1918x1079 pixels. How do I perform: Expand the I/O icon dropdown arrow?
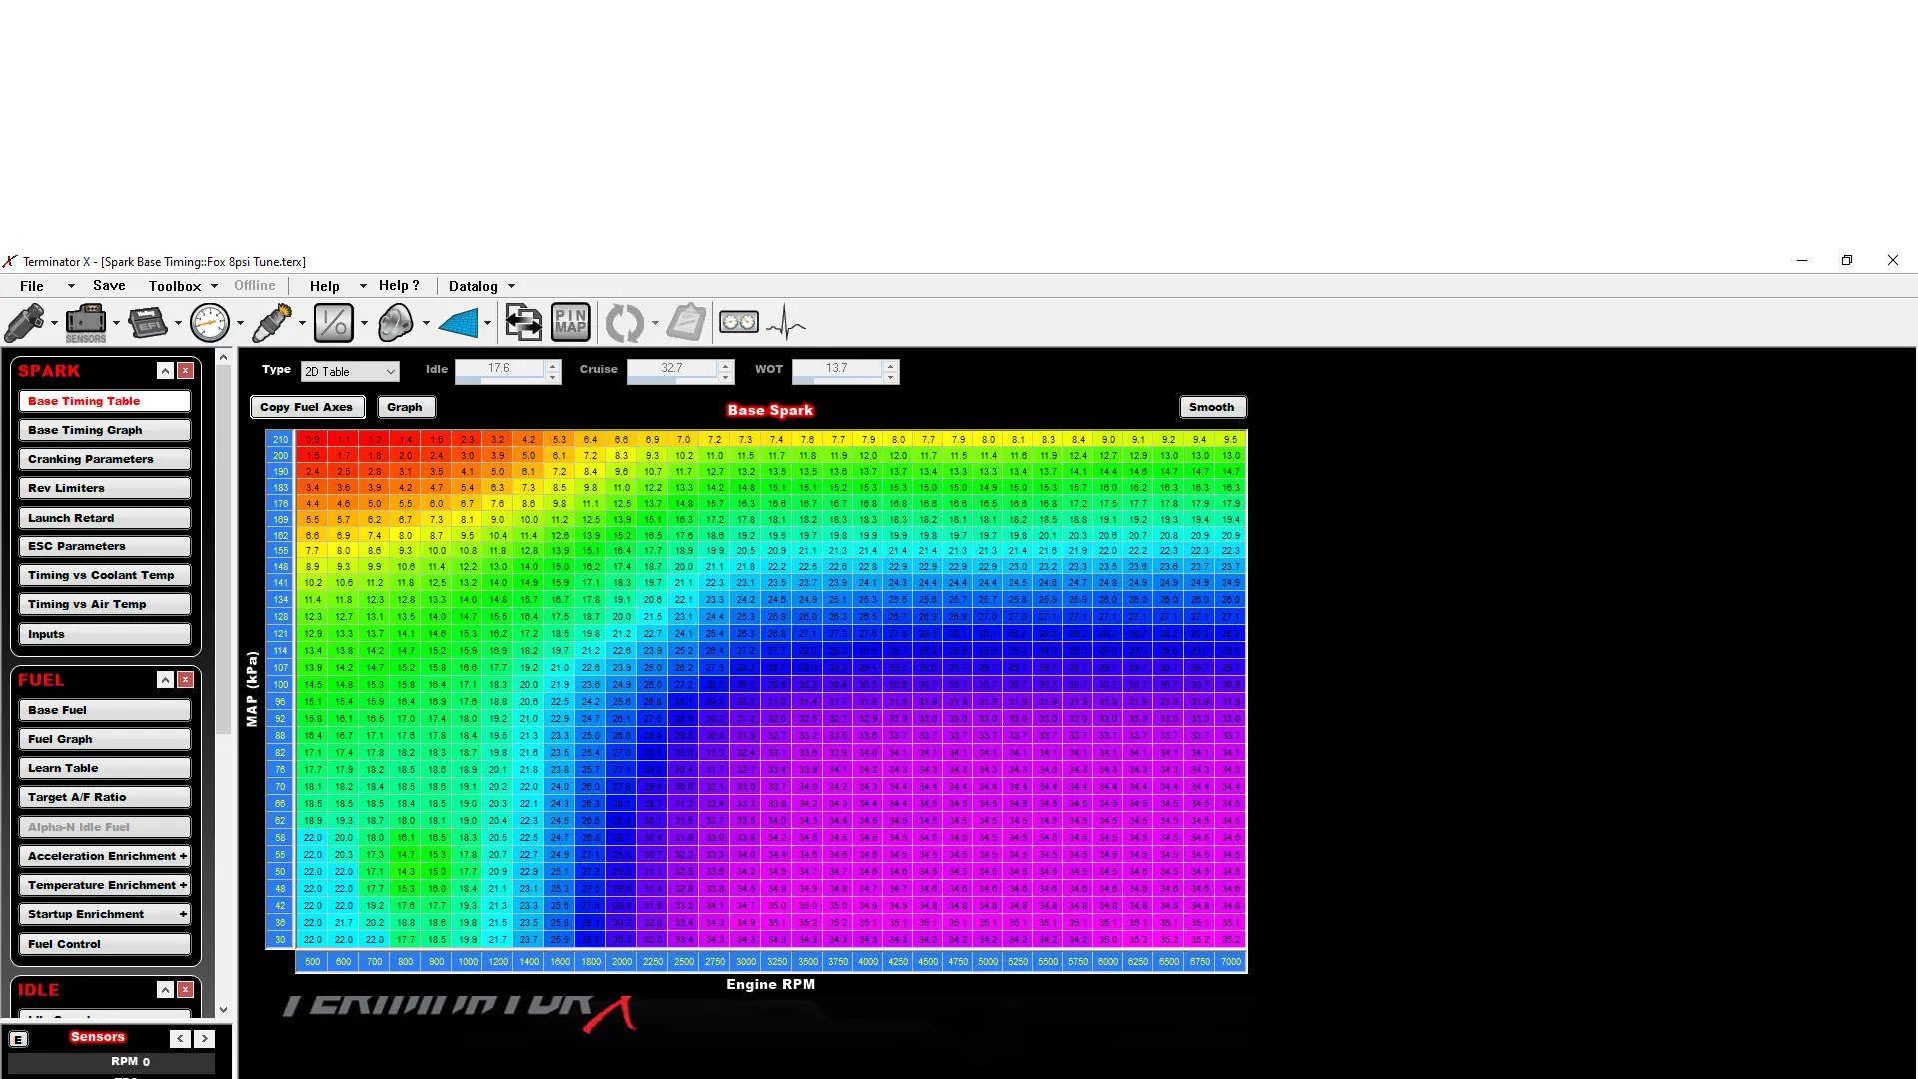[364, 323]
